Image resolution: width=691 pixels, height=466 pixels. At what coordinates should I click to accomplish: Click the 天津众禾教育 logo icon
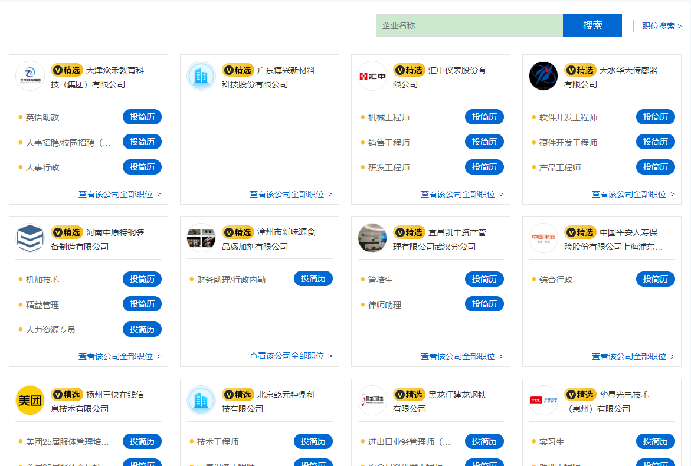pyautogui.click(x=30, y=76)
